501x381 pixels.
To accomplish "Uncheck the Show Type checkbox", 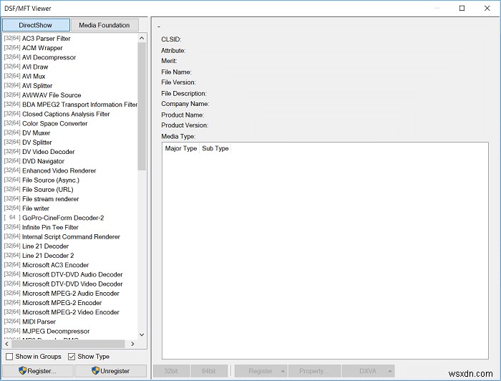I will point(72,357).
